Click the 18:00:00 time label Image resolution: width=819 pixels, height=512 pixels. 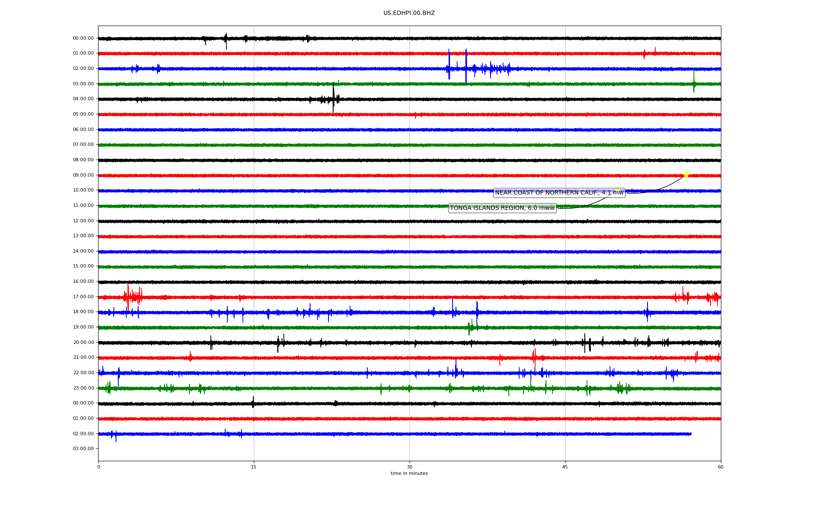(83, 312)
